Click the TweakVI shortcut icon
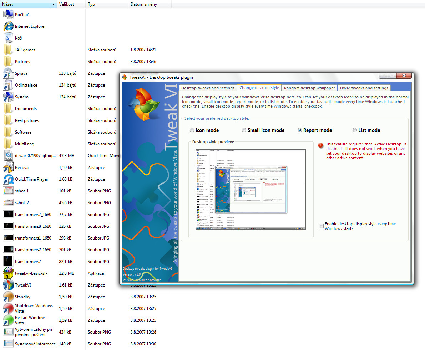Screen dimensions: 425x350 pos(8,285)
